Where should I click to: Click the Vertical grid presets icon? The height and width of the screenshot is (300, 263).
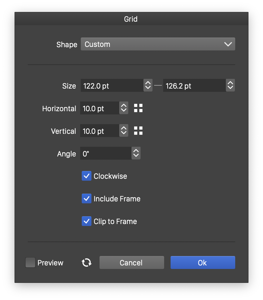(x=138, y=131)
